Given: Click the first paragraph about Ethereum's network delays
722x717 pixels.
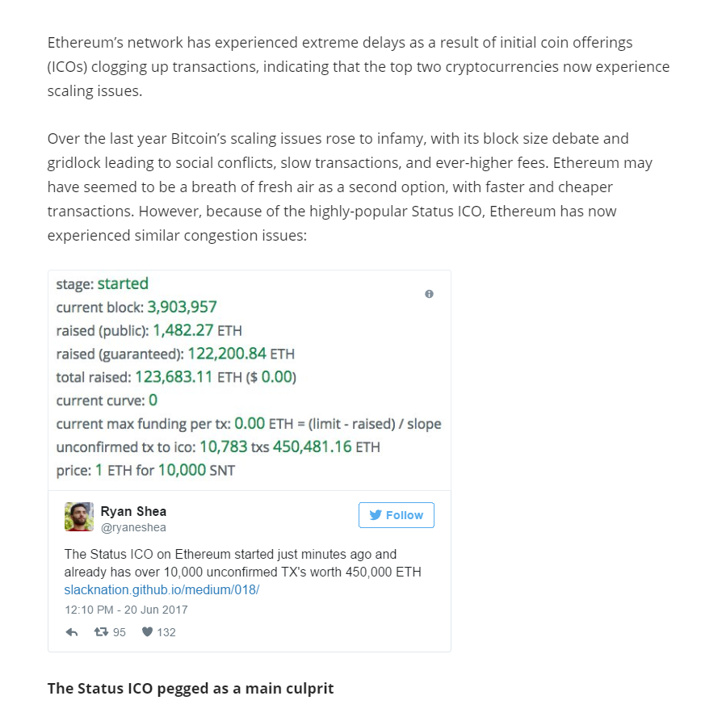Looking at the screenshot, I should click(x=359, y=67).
